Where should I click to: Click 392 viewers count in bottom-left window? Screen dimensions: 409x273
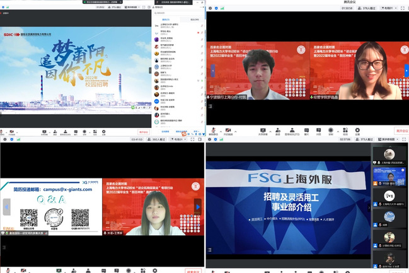click(156, 139)
